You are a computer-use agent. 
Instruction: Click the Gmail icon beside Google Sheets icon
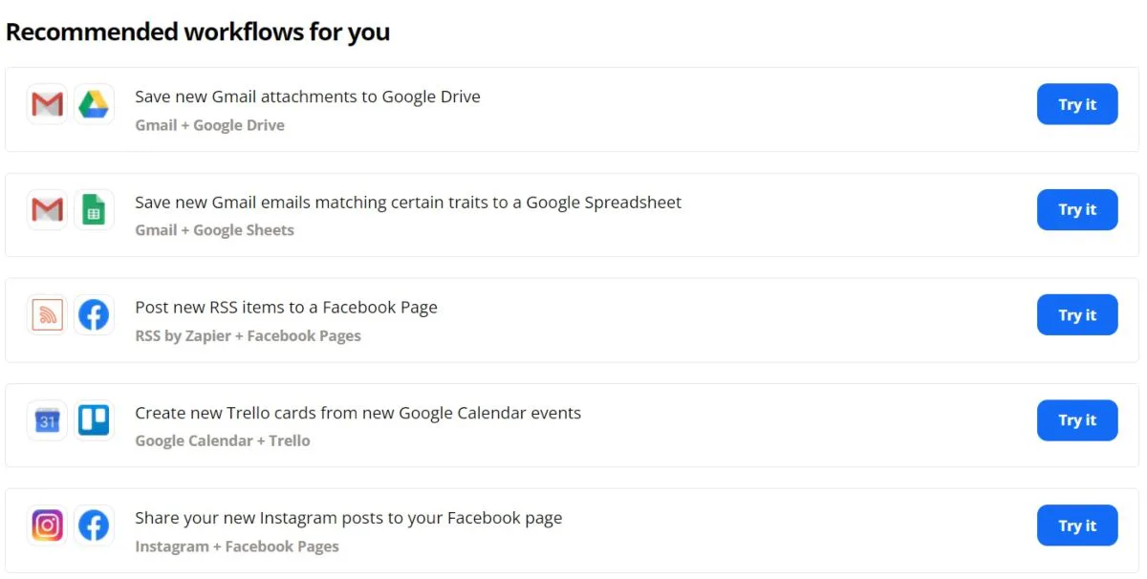47,209
